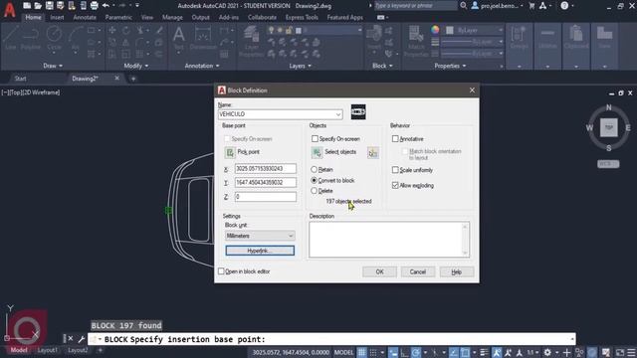Click the New file icon in quick access
This screenshot has height=358, width=637.
[x=27, y=6]
